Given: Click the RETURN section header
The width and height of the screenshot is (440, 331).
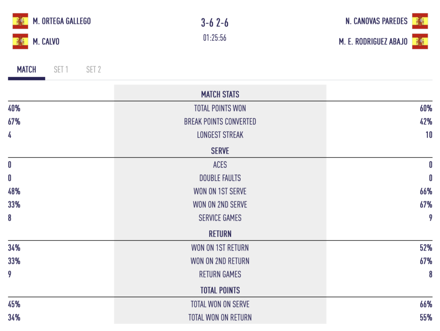Looking at the screenshot, I should 220,234.
